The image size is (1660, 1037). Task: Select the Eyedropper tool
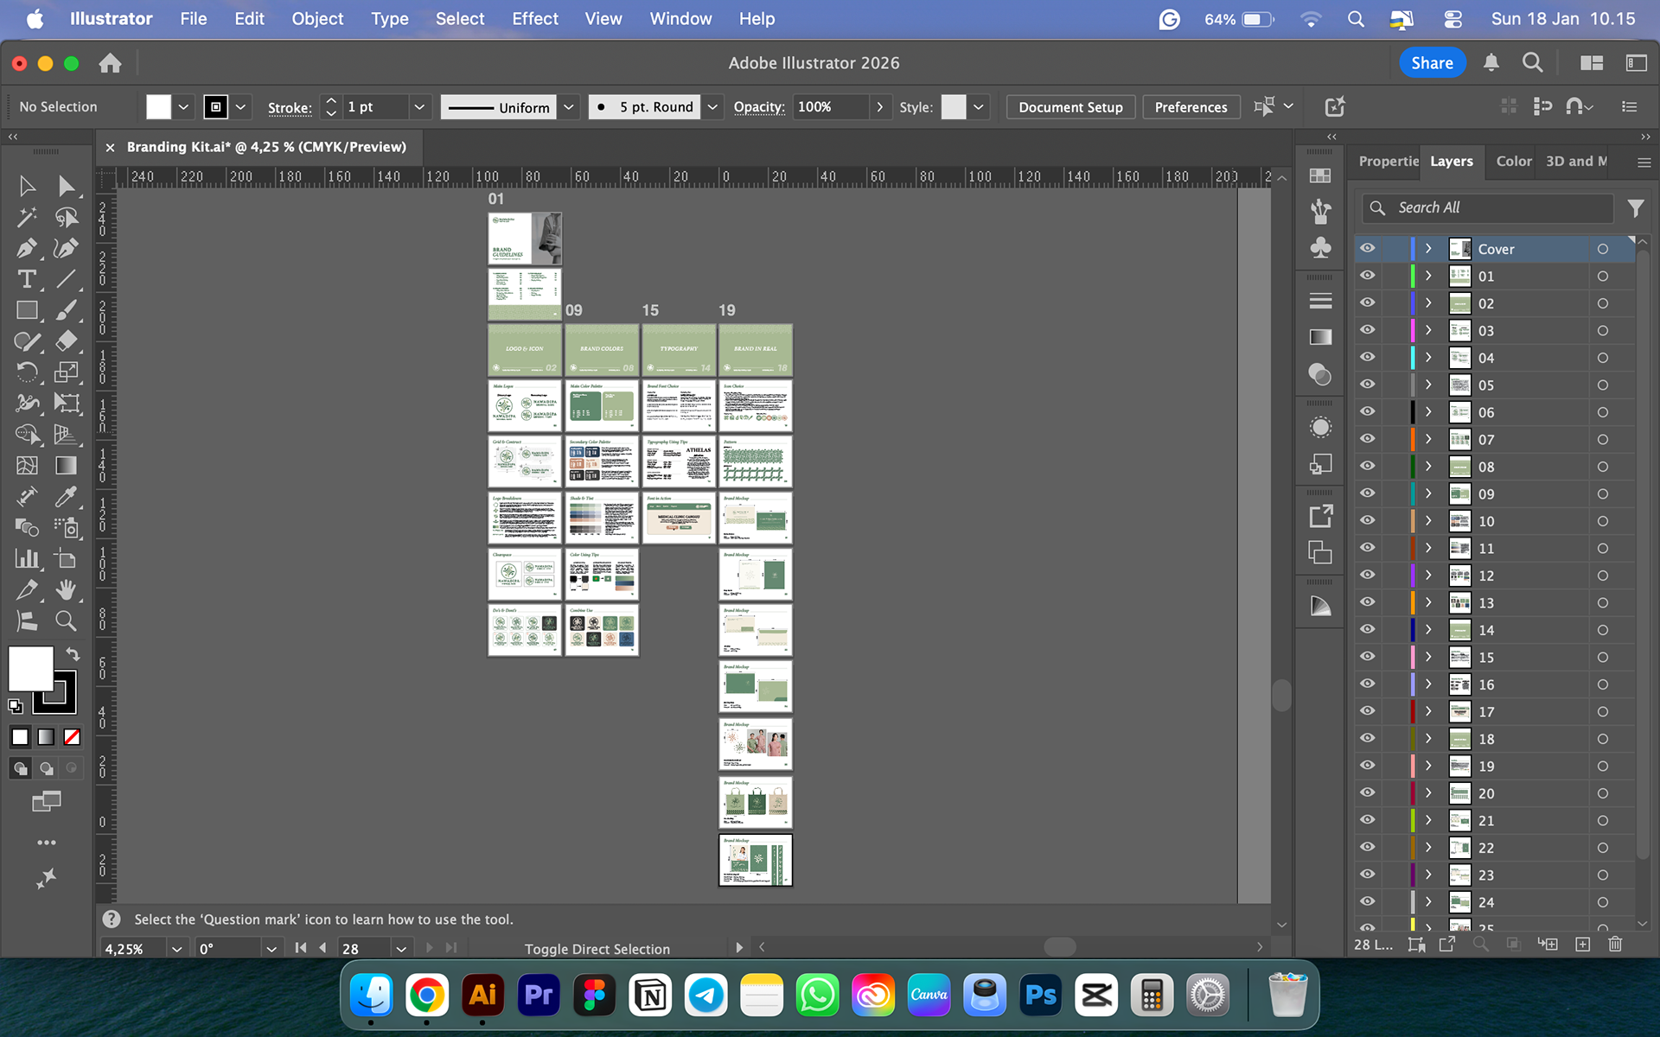click(66, 497)
